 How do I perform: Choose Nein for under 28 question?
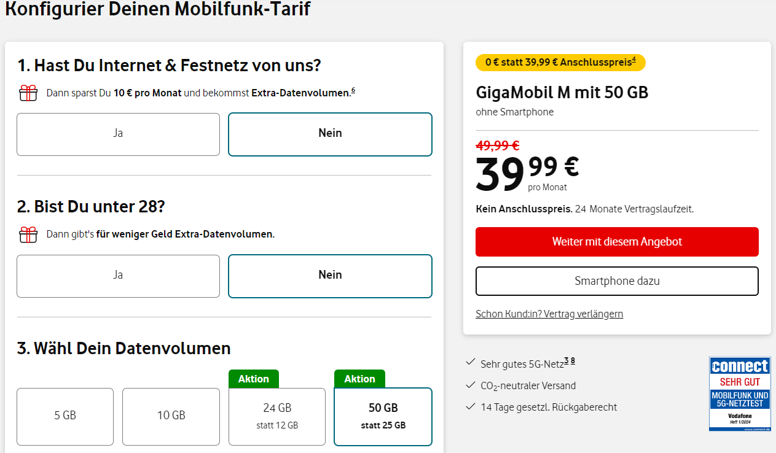click(330, 276)
